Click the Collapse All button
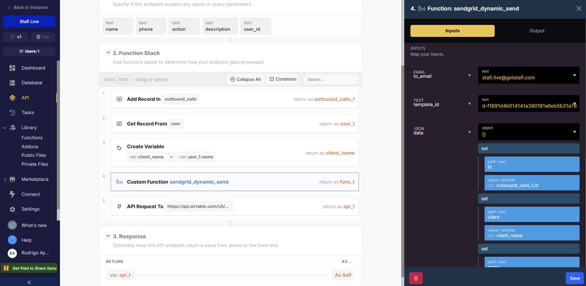 coord(246,79)
